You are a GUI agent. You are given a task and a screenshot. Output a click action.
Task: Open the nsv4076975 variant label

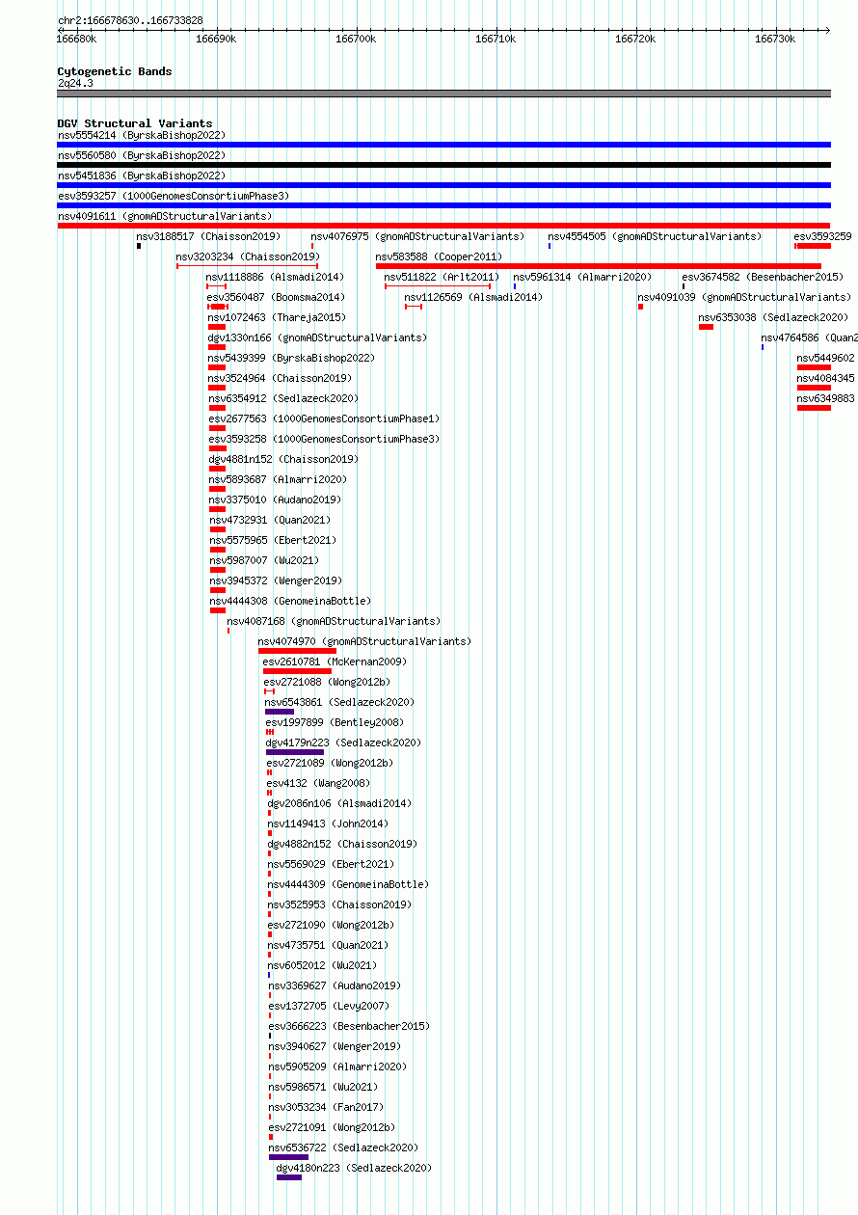[417, 236]
